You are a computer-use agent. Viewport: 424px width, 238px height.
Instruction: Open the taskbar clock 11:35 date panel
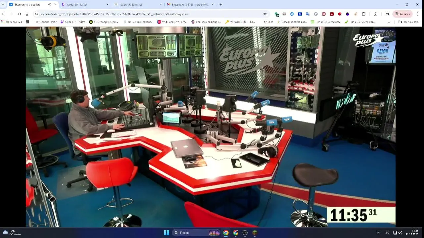click(412, 233)
